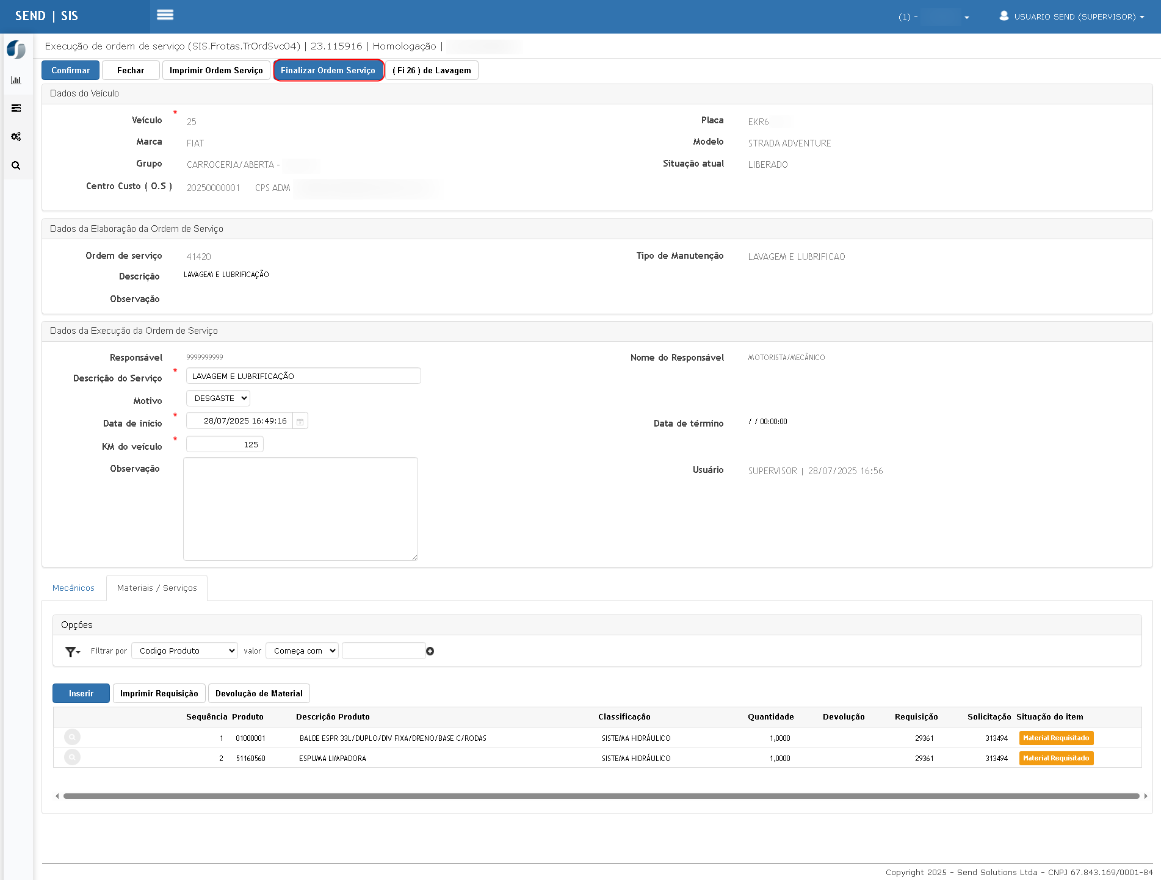Click the Finalizar Ordem Serviço button
This screenshot has height=880, width=1161.
pyautogui.click(x=328, y=70)
